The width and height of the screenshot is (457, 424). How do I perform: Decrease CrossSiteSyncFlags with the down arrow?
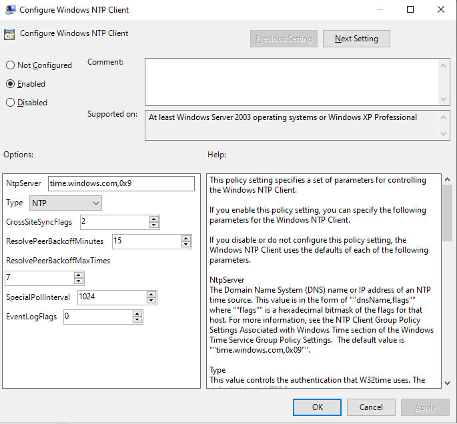154,225
